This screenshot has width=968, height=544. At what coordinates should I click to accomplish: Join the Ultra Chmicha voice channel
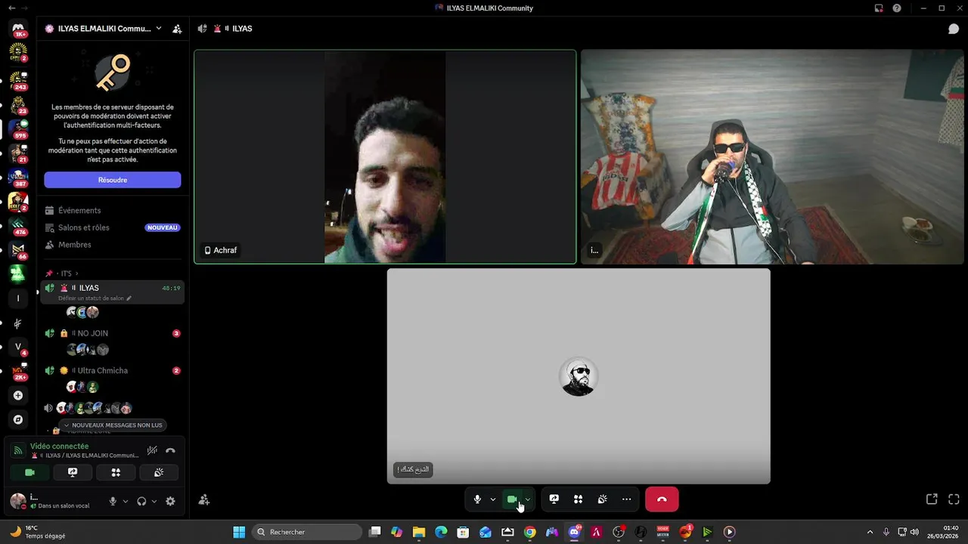(113, 371)
